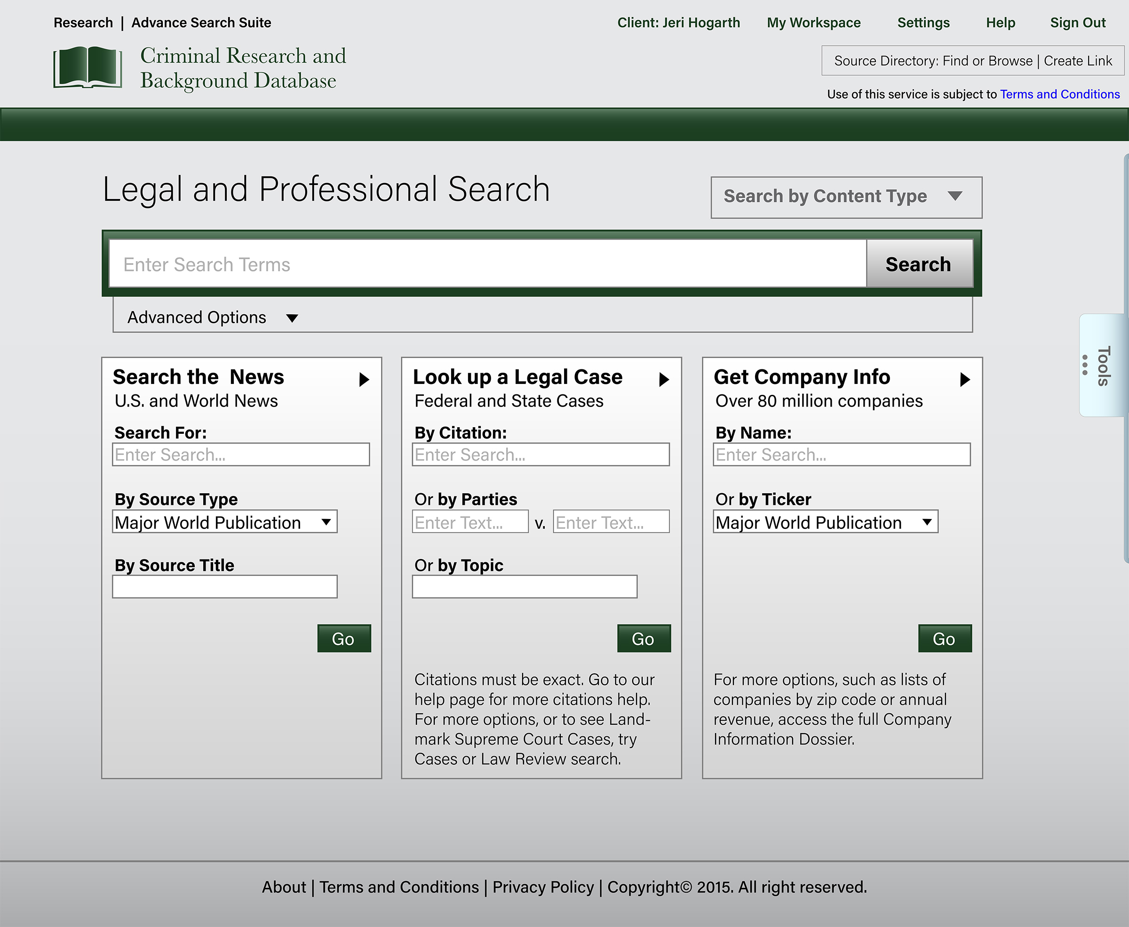Click the three dots on Tools panel
The height and width of the screenshot is (927, 1129).
[1085, 365]
